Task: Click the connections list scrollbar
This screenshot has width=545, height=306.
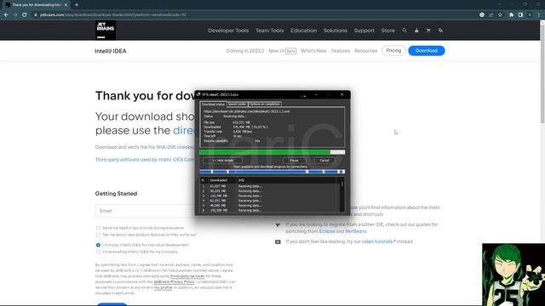Action: coord(342,195)
